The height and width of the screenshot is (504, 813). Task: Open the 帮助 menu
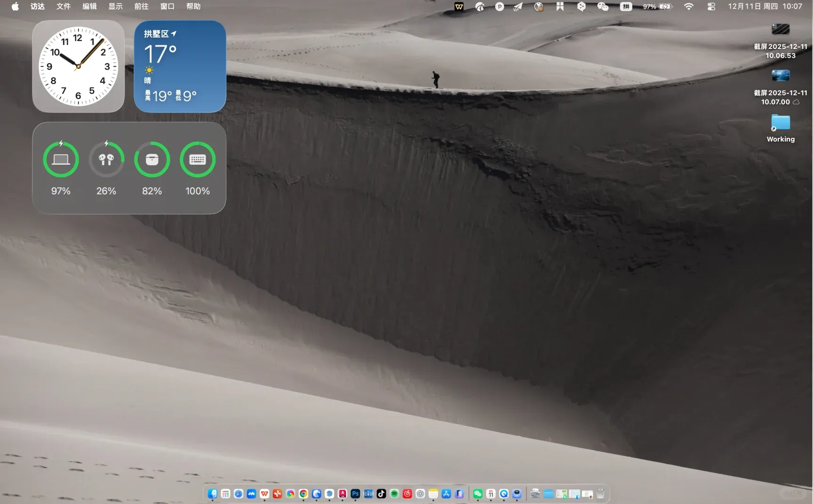193,7
